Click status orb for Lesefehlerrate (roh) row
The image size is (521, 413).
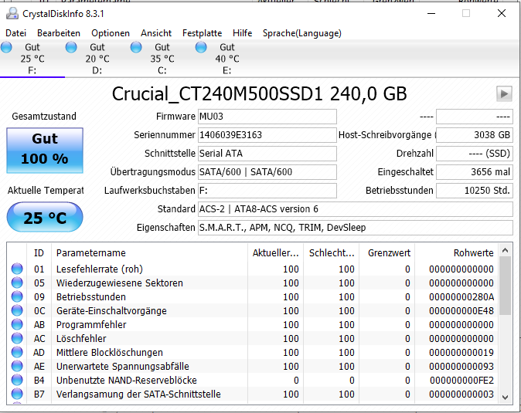[x=17, y=269]
